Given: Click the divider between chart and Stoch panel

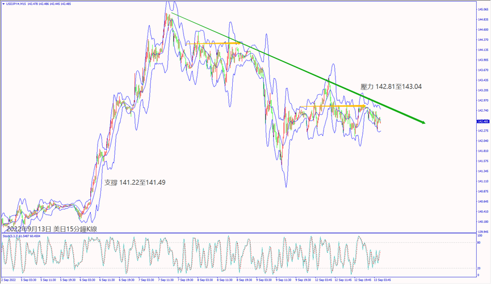Looking at the screenshot, I should point(237,232).
